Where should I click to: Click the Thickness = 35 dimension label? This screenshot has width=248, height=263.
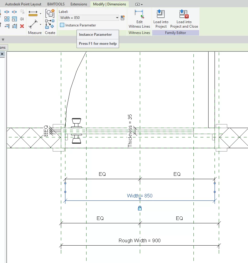[x=130, y=130]
